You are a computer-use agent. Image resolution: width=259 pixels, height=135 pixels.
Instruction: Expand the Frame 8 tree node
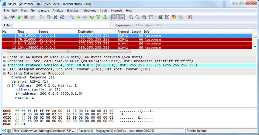point(5,57)
